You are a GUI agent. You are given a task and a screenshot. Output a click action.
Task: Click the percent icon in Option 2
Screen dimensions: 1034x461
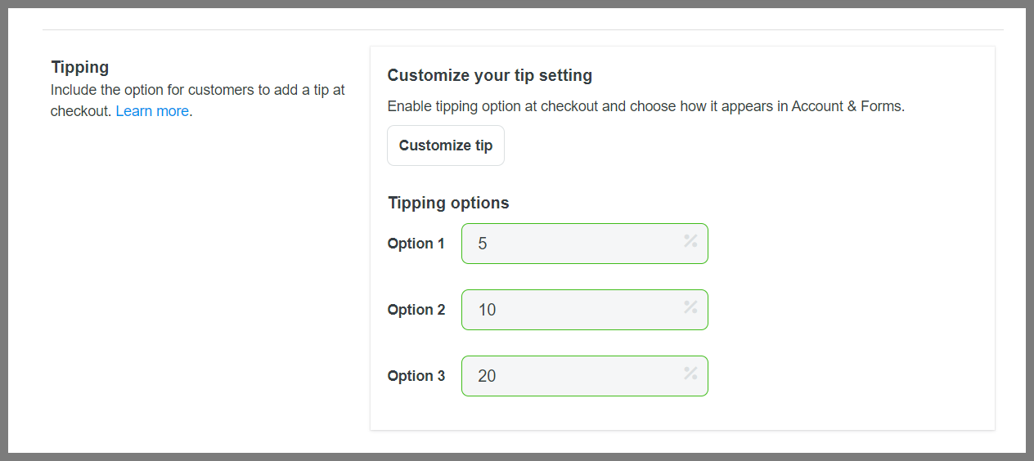pos(690,307)
